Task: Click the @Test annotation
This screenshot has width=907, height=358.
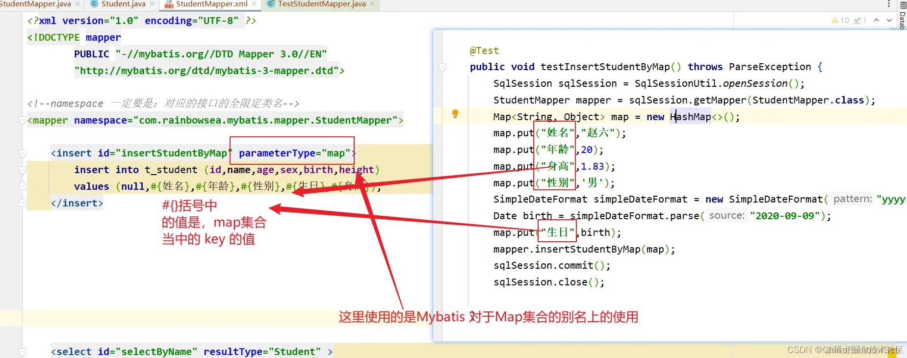Action: click(x=484, y=51)
